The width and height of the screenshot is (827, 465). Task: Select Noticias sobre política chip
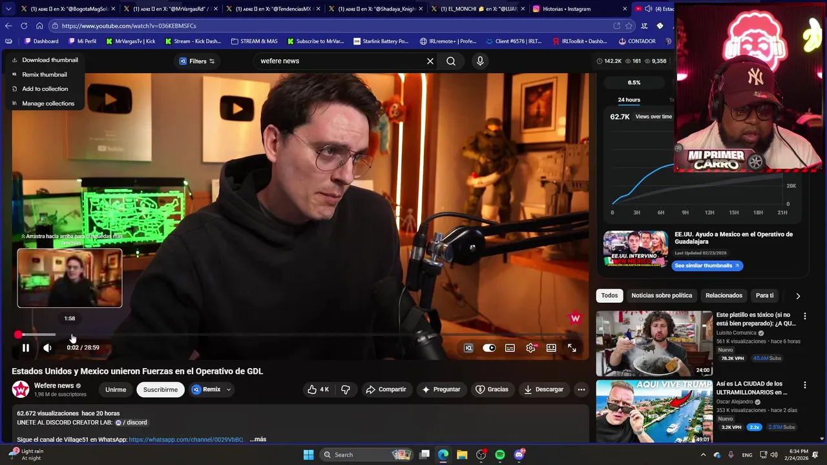pos(662,295)
